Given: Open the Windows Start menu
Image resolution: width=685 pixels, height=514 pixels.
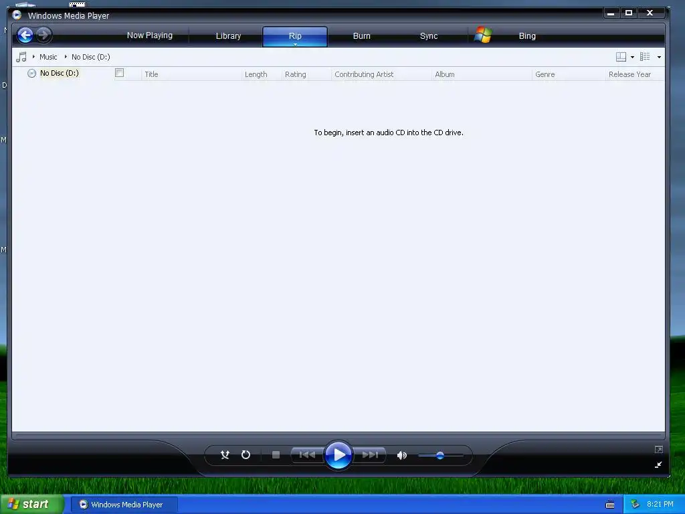Looking at the screenshot, I should [31, 505].
